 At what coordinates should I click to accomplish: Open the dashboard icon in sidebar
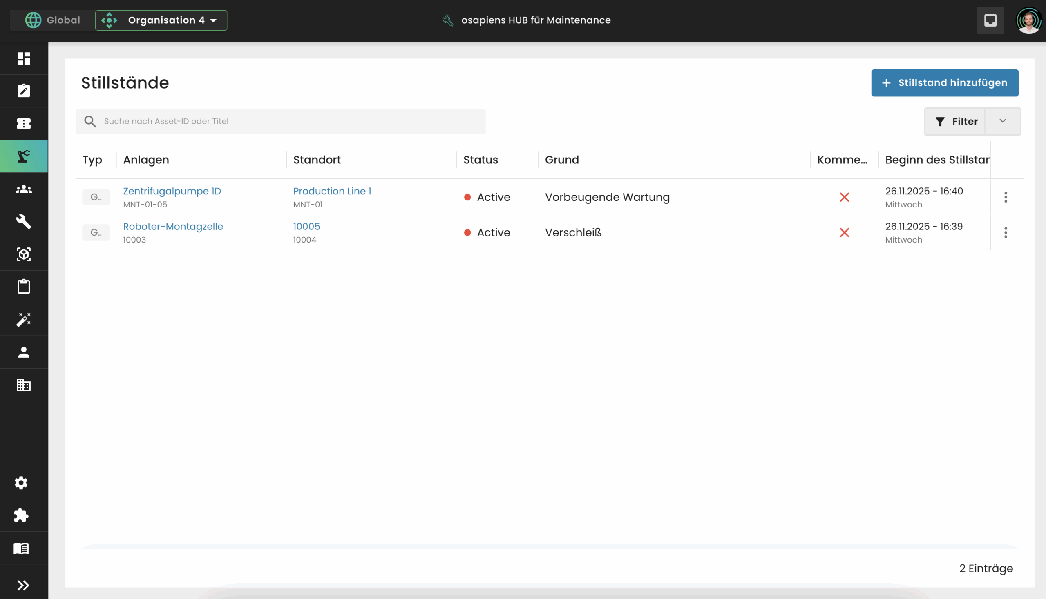tap(23, 58)
